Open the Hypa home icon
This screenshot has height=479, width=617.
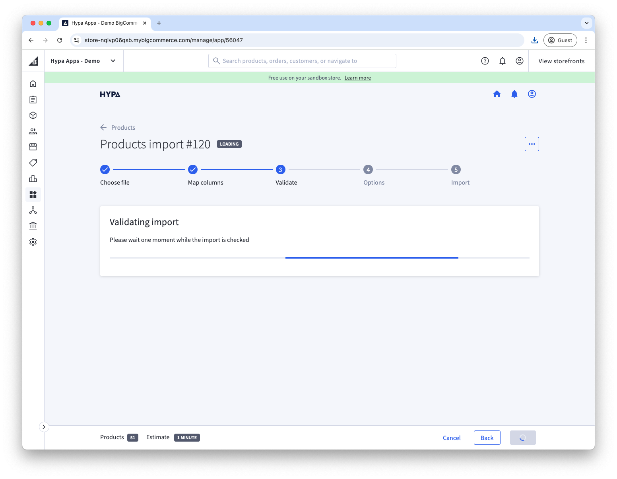click(x=497, y=94)
